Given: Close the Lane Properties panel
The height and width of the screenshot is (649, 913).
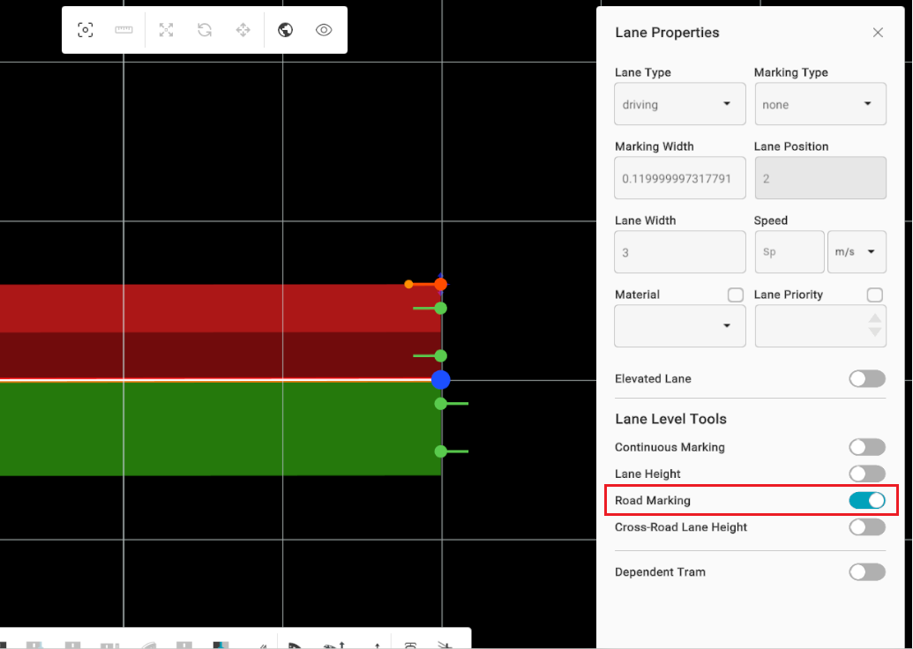Looking at the screenshot, I should point(878,33).
